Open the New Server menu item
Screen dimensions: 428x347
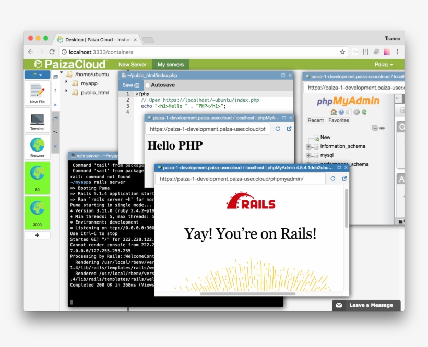133,65
